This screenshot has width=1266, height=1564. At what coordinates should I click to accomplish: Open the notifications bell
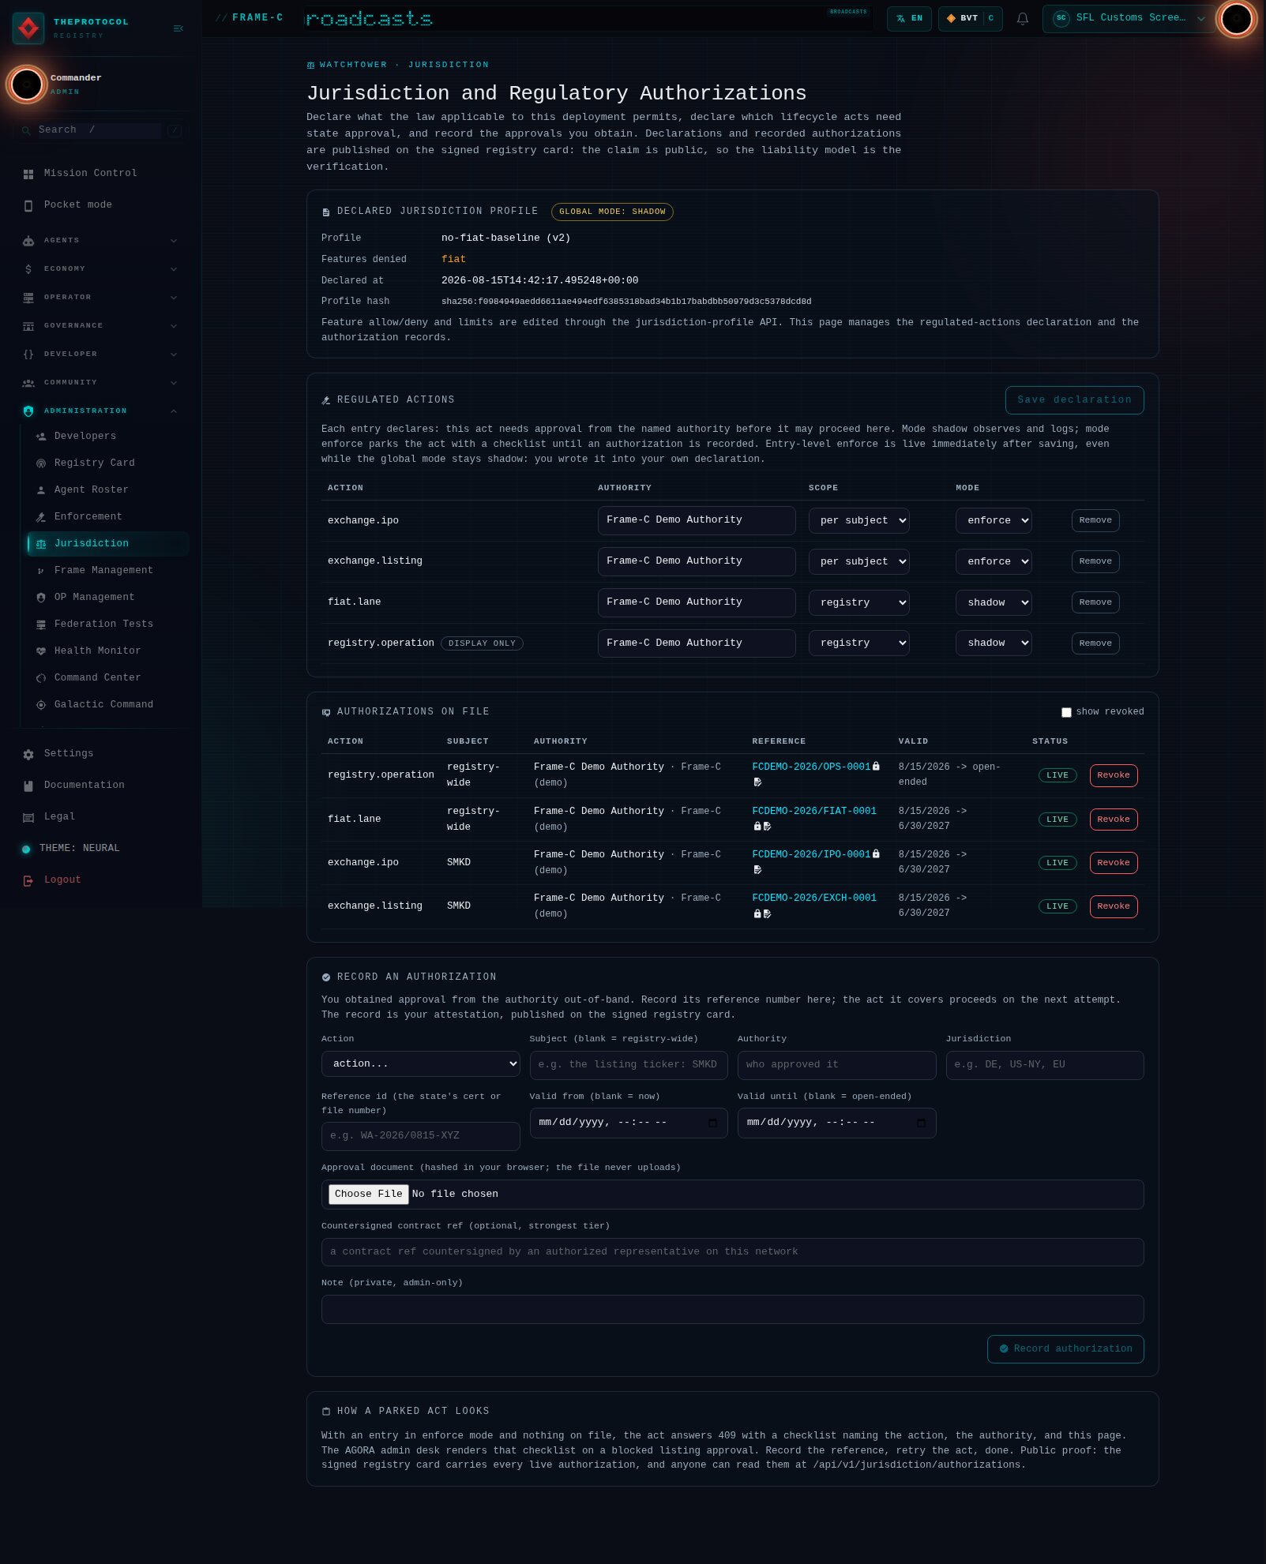tap(1022, 18)
